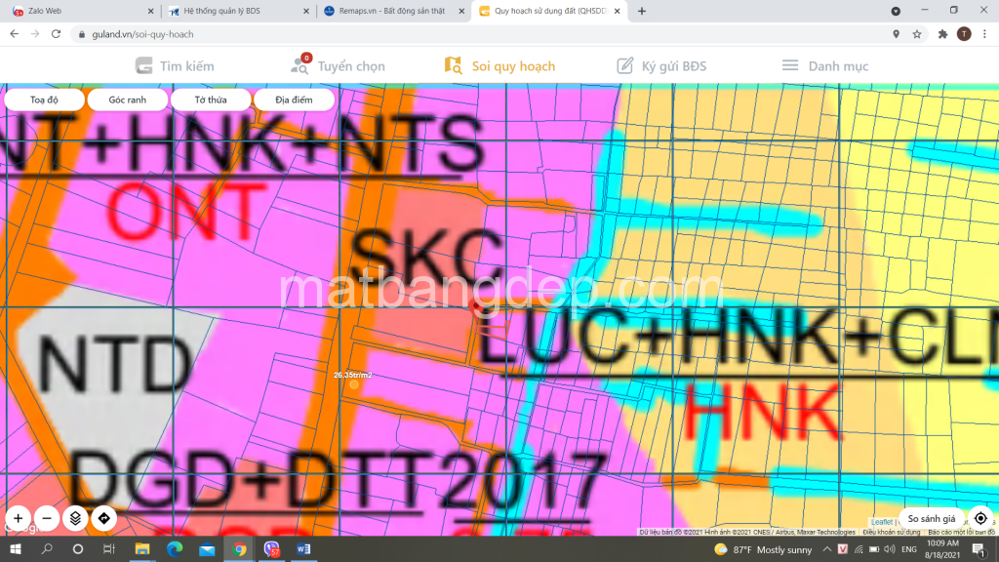Close the Remaps.vn tab
Viewport: 999px width, 562px height.
(461, 11)
